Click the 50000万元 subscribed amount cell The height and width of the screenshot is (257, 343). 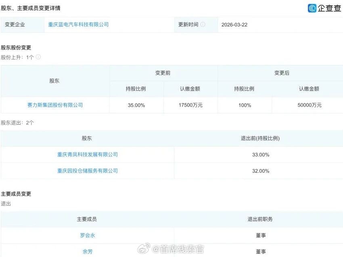tap(309, 105)
